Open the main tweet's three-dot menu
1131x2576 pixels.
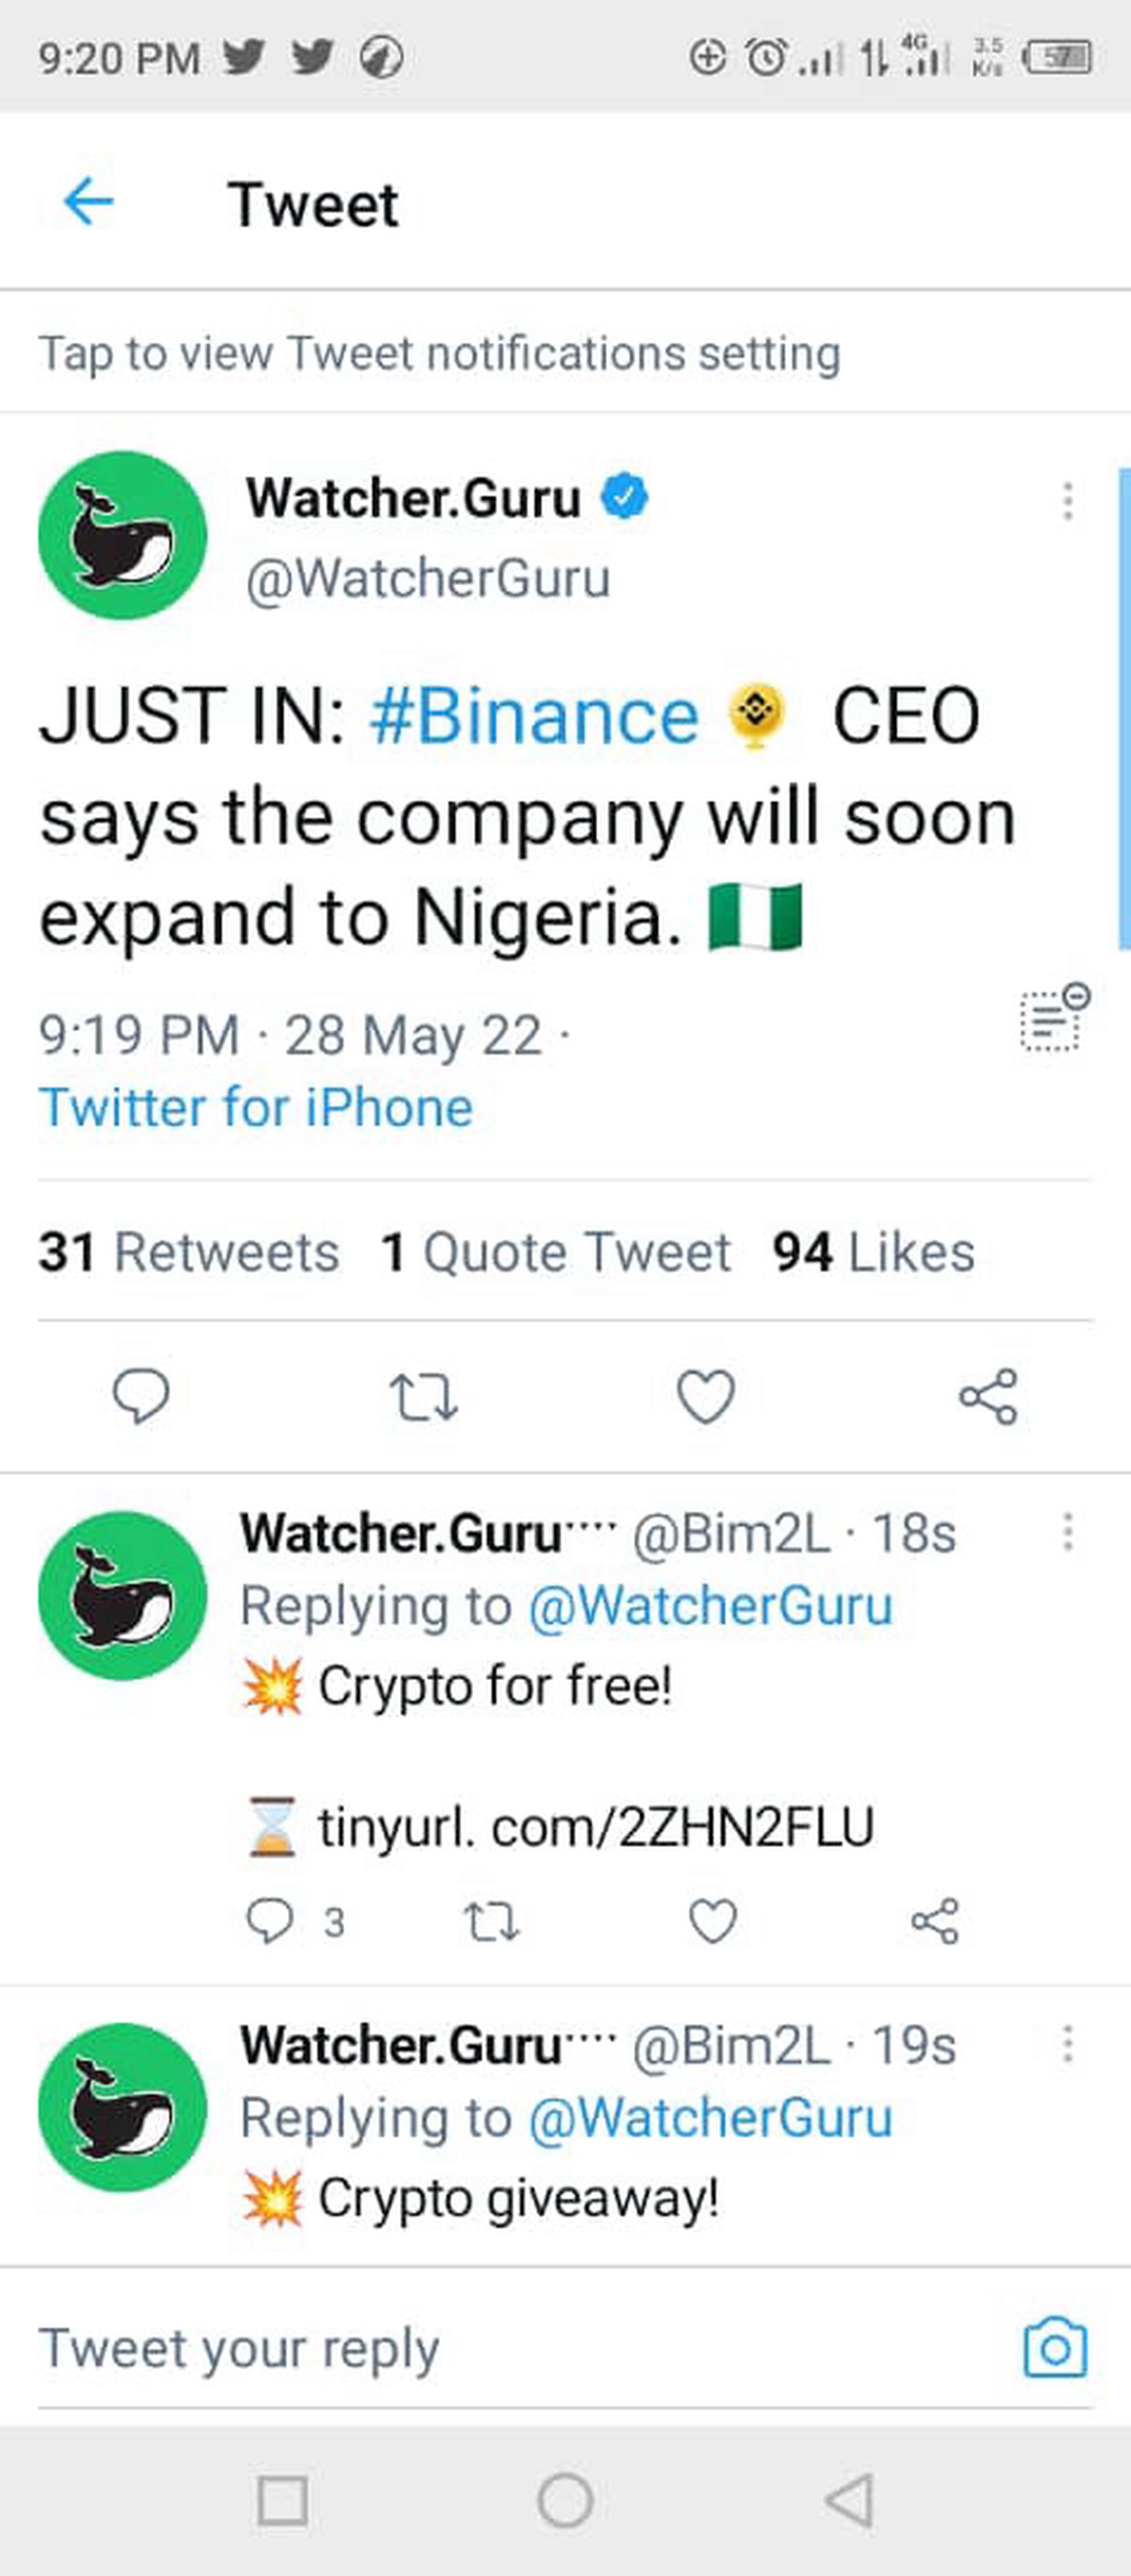pos(1068,501)
